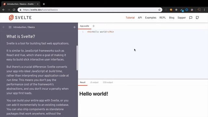Viewport: 208px width, 117px height.
Task: Switch to the Result output tab
Action: pyautogui.click(x=83, y=82)
